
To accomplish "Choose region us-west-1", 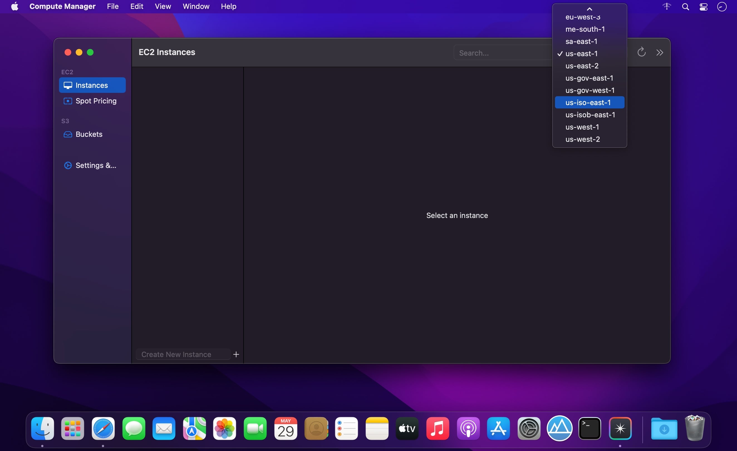I will [589, 127].
